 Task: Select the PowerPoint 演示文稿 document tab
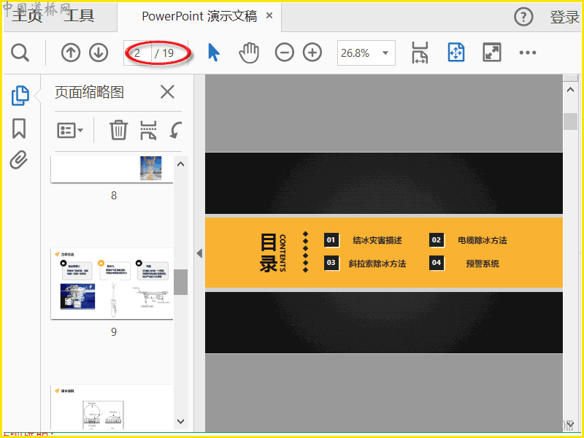[x=199, y=16]
